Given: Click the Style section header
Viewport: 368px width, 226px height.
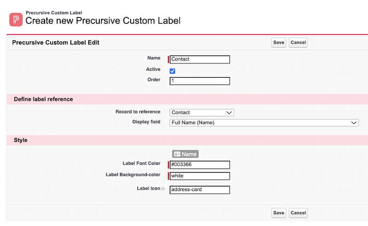Looking at the screenshot, I should click(187, 140).
